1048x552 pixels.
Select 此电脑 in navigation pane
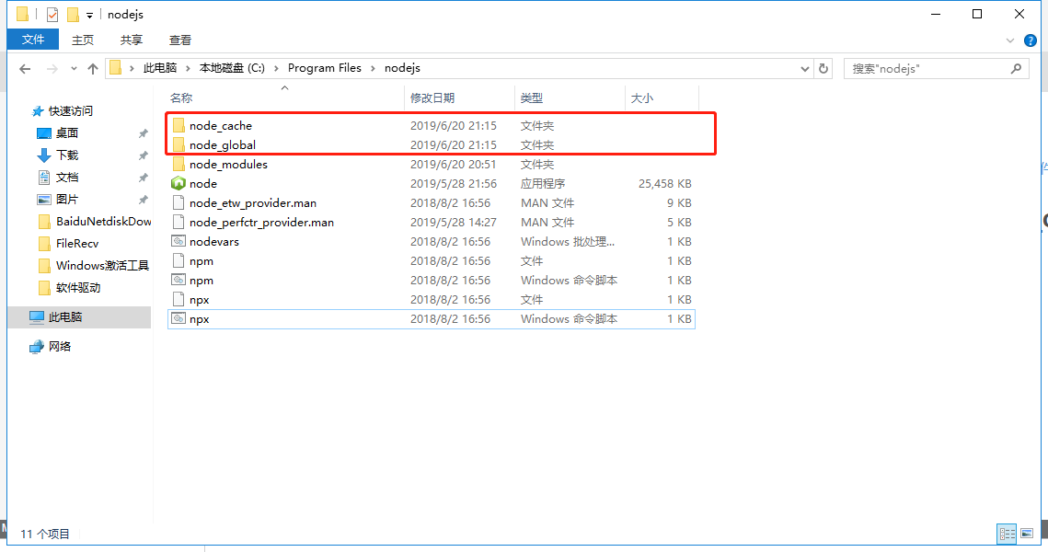(64, 316)
